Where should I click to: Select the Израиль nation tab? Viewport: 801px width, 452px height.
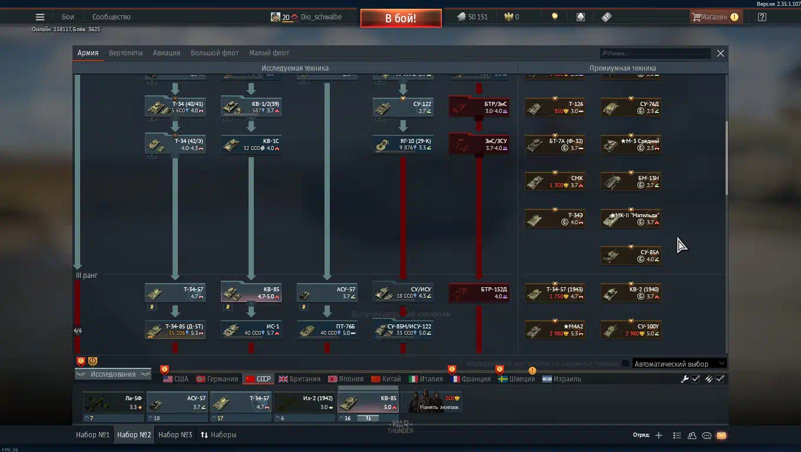point(562,379)
